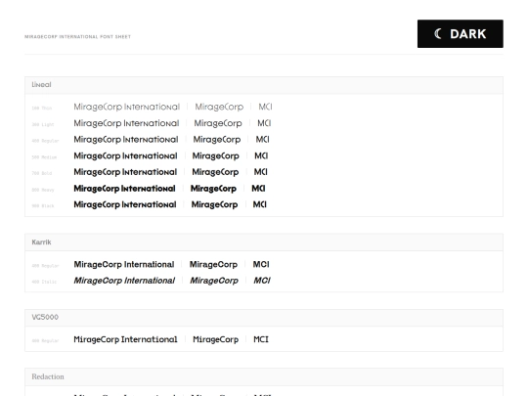Click the '800 Heavy' weight label in Lineal
This screenshot has height=396, width=528.
pyautogui.click(x=43, y=190)
